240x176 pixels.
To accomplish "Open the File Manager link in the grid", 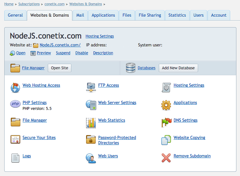I will (x=35, y=120).
